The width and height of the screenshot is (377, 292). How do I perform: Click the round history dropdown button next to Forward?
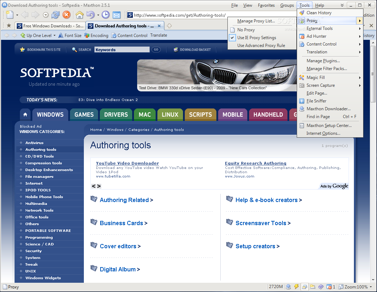click(46, 15)
